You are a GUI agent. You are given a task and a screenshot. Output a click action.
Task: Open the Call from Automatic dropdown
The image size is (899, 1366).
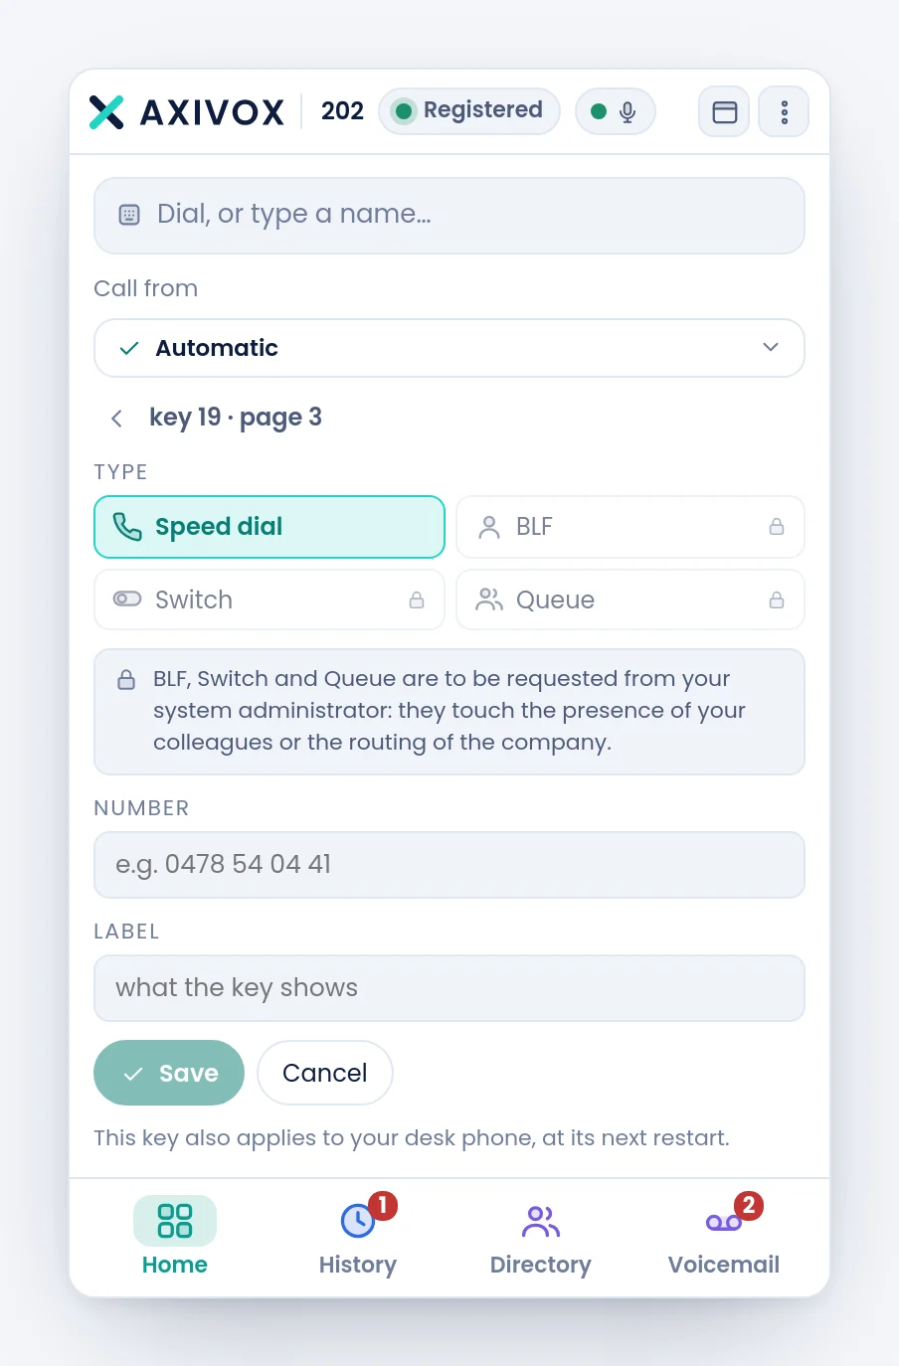click(449, 348)
